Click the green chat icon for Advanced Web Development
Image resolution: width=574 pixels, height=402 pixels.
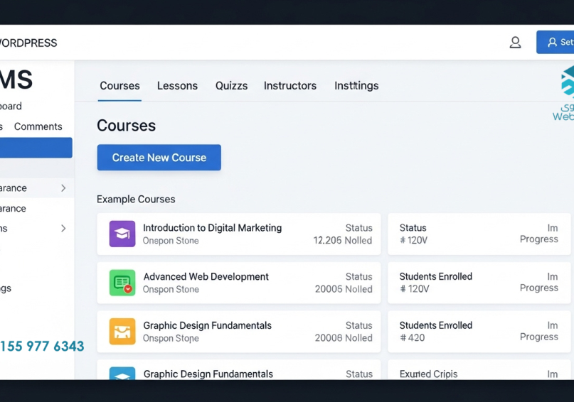tap(122, 283)
